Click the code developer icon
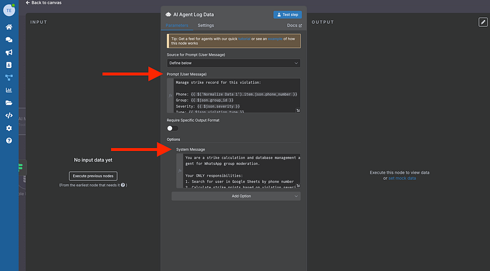 [9, 115]
